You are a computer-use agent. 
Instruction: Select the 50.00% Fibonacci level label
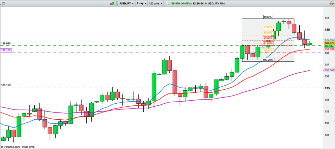coord(268,38)
